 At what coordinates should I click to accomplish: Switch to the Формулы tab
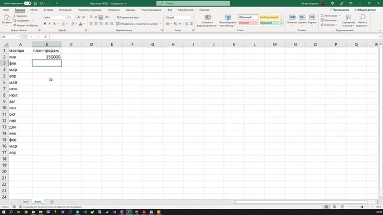tap(114, 10)
